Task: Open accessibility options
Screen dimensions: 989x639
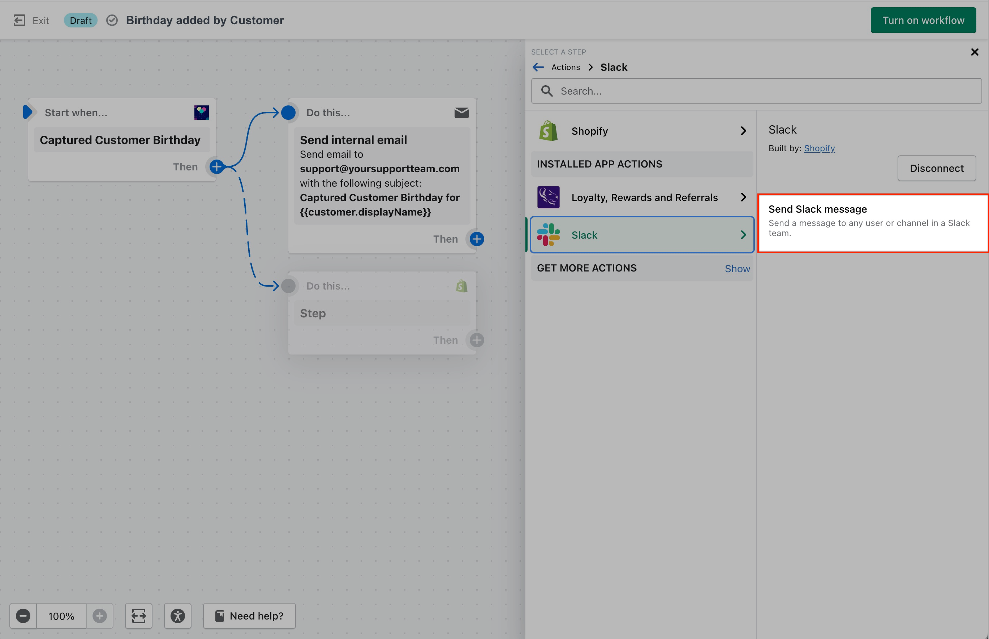Action: pos(178,616)
